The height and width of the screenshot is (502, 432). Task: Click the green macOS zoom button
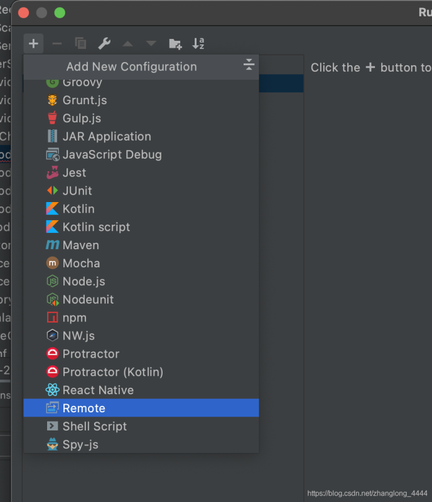[x=60, y=12]
